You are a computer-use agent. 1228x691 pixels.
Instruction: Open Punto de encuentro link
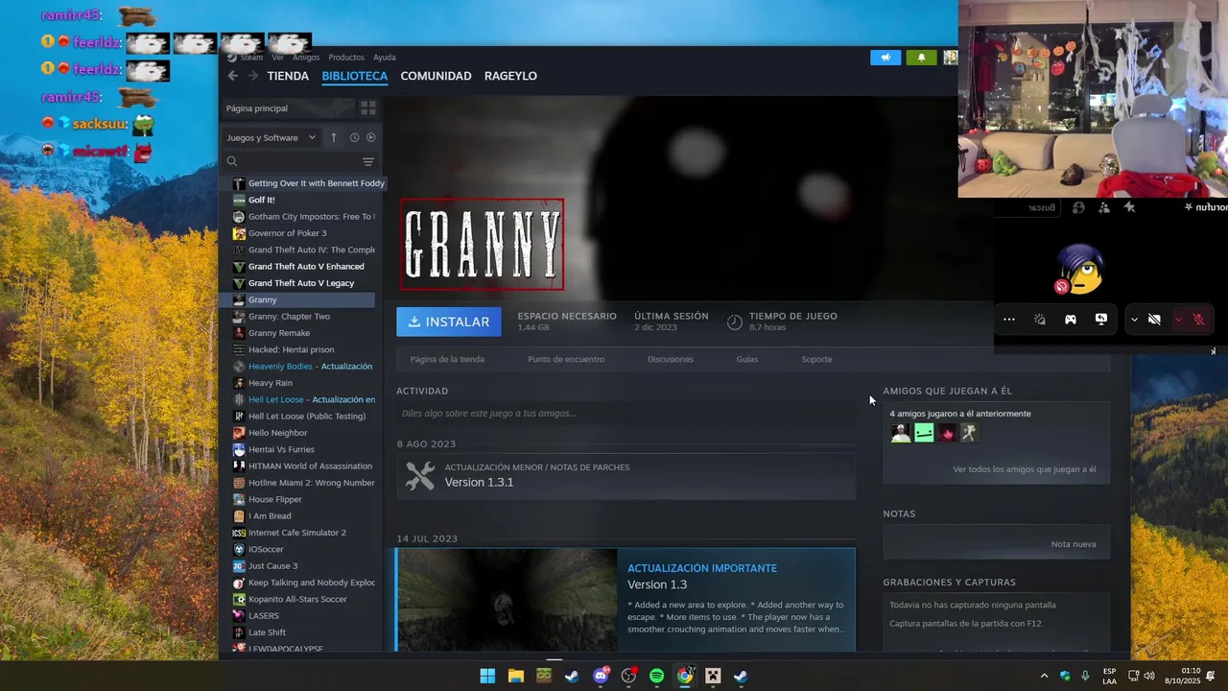(566, 359)
